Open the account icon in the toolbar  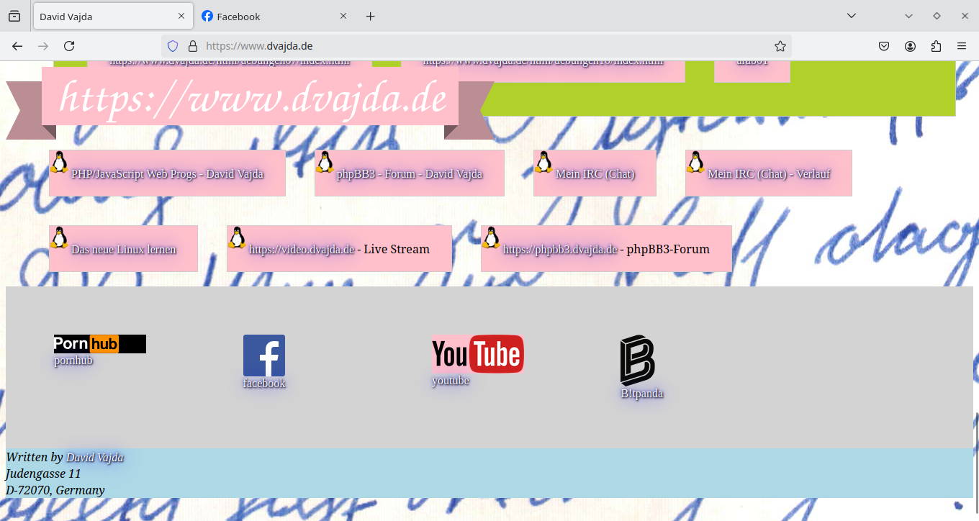coord(910,45)
